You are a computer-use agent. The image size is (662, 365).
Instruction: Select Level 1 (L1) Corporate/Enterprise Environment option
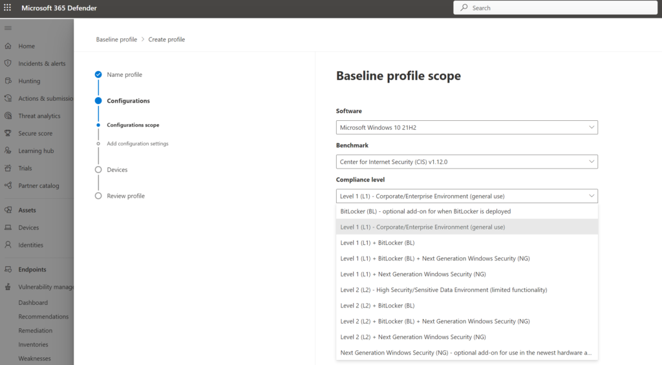pyautogui.click(x=467, y=227)
